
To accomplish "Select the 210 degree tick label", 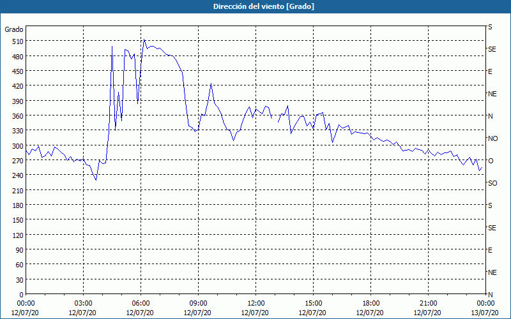I will tap(18, 190).
